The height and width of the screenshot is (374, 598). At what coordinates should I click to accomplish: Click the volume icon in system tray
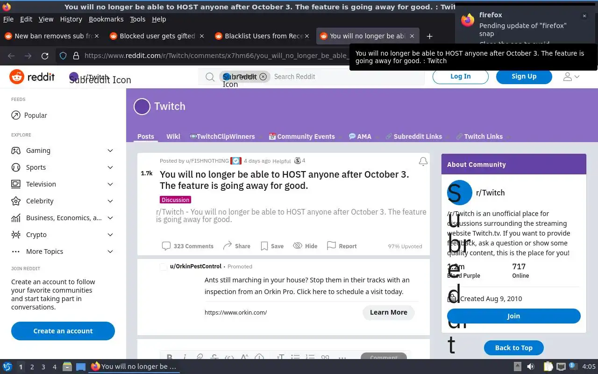click(531, 367)
